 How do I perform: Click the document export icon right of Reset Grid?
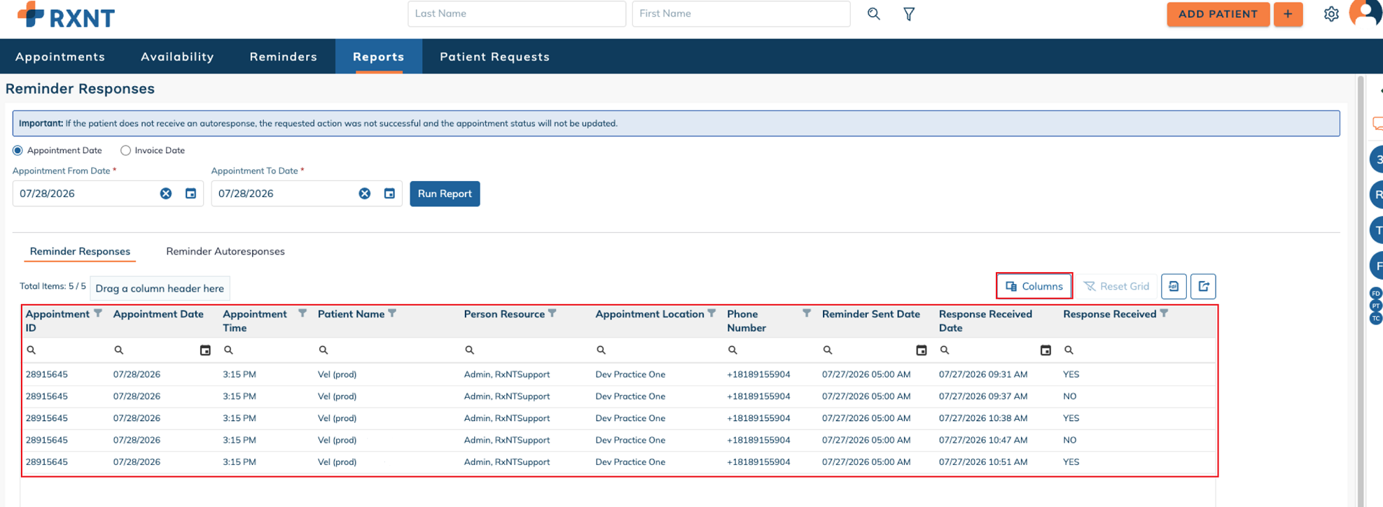pyautogui.click(x=1174, y=286)
